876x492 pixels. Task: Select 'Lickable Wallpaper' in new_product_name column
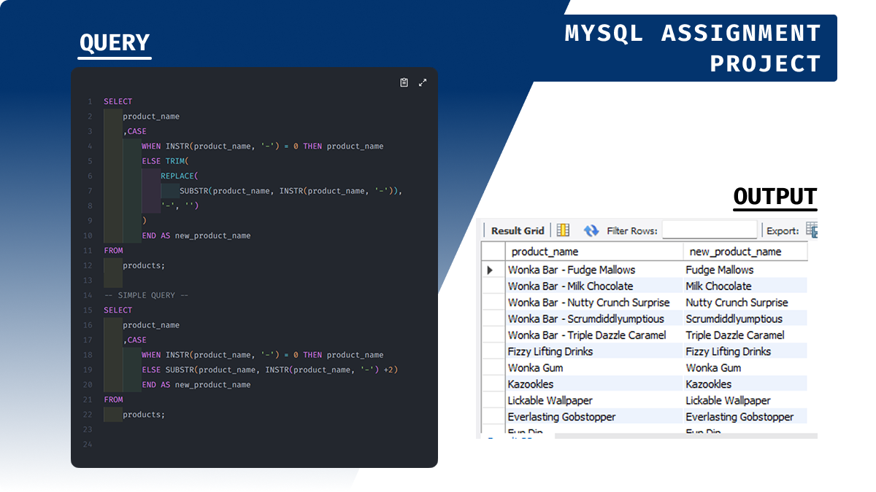pyautogui.click(x=745, y=400)
